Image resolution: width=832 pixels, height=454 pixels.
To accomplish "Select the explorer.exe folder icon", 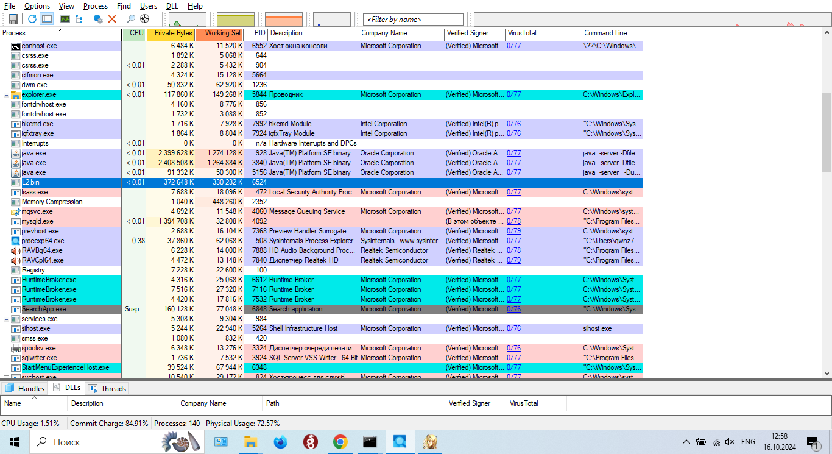I will coord(16,94).
